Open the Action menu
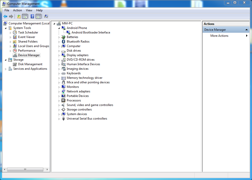This screenshot has height=180, width=252. (x=17, y=10)
